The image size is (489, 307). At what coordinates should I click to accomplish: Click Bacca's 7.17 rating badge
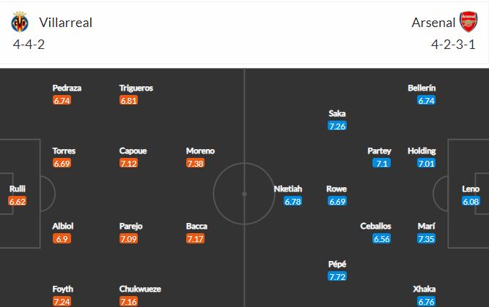pyautogui.click(x=195, y=239)
